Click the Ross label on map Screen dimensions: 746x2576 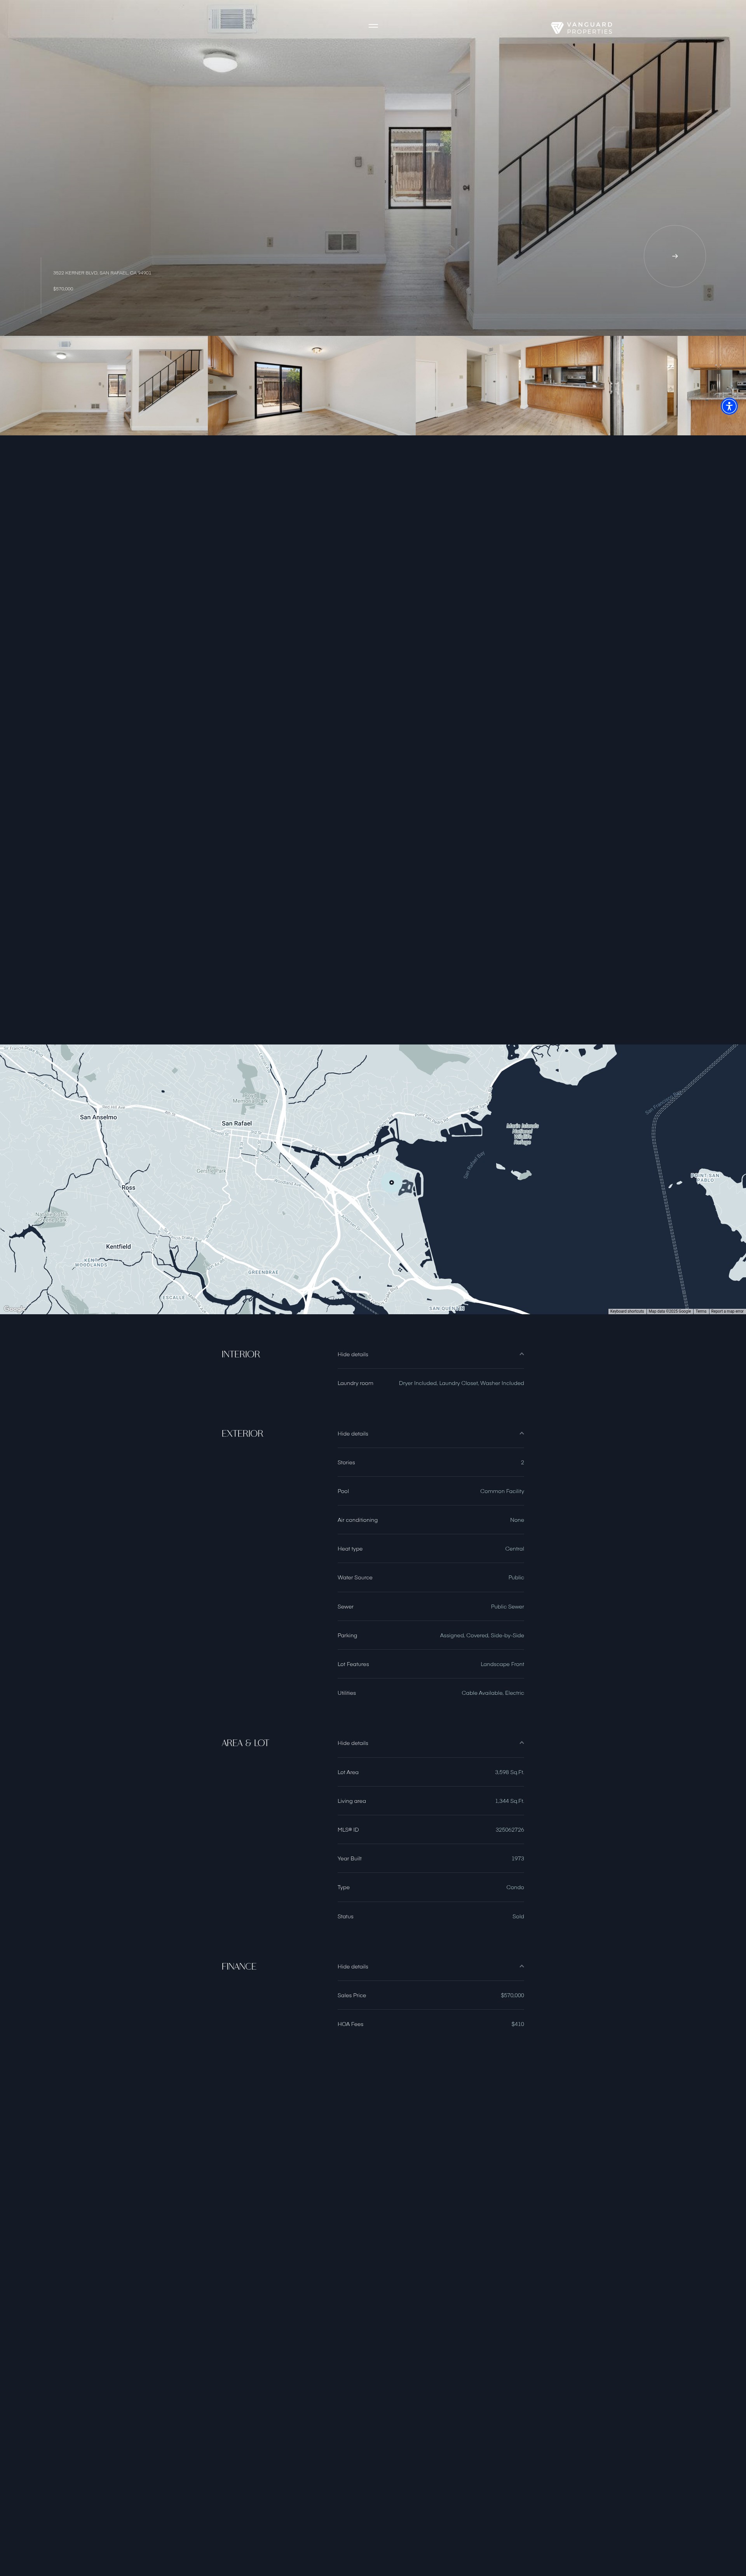click(x=128, y=1187)
